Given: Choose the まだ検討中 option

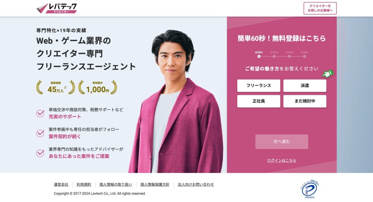Looking at the screenshot, I should coord(305,101).
